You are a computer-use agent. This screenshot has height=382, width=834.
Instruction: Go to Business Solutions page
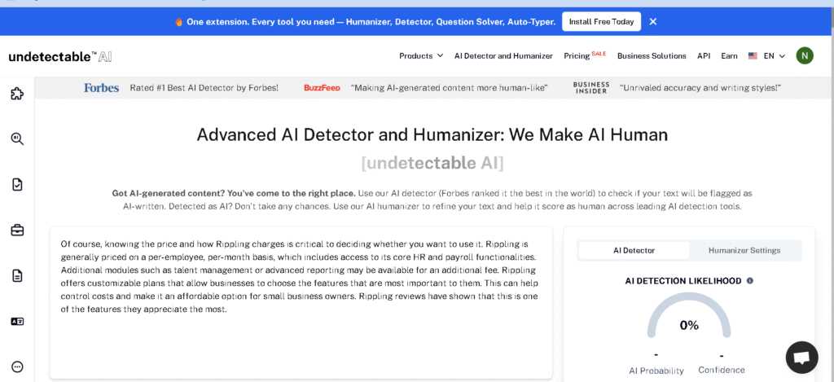[652, 56]
